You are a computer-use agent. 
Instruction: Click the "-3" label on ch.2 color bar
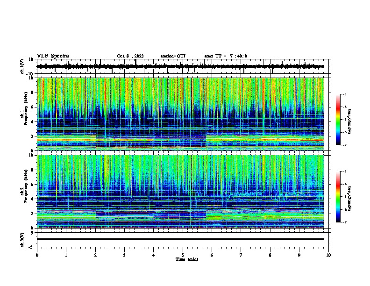click(344, 172)
